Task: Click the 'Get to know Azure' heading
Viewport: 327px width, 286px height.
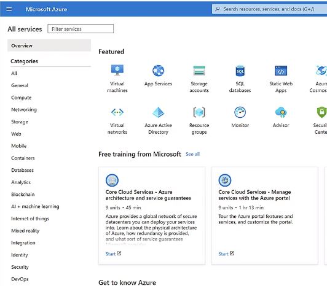Action: (x=127, y=282)
